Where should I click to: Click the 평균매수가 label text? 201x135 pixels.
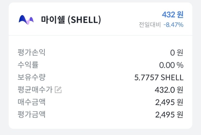[x=35, y=90]
